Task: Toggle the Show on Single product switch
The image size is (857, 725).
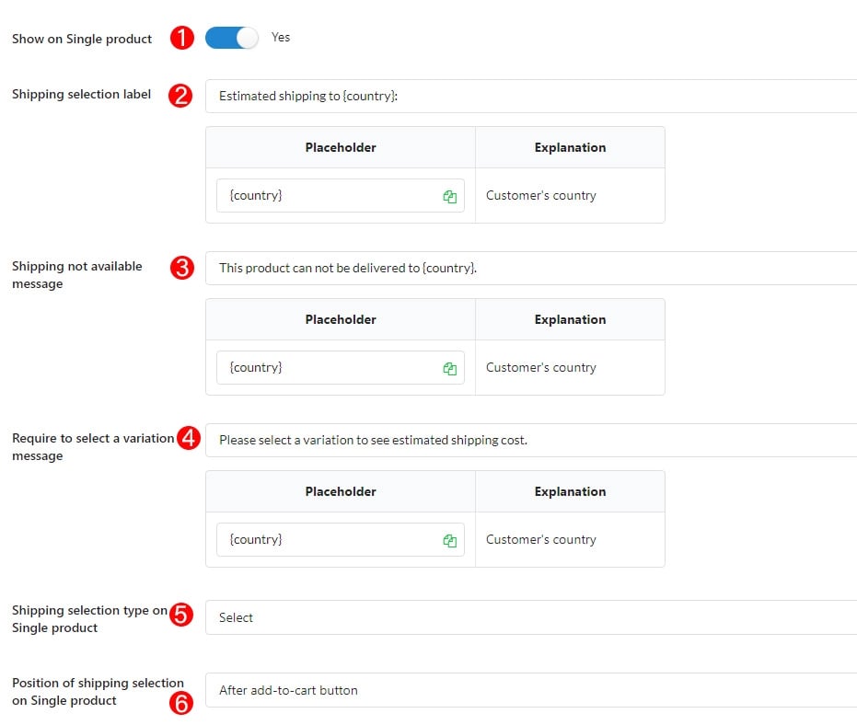Action: pyautogui.click(x=231, y=38)
